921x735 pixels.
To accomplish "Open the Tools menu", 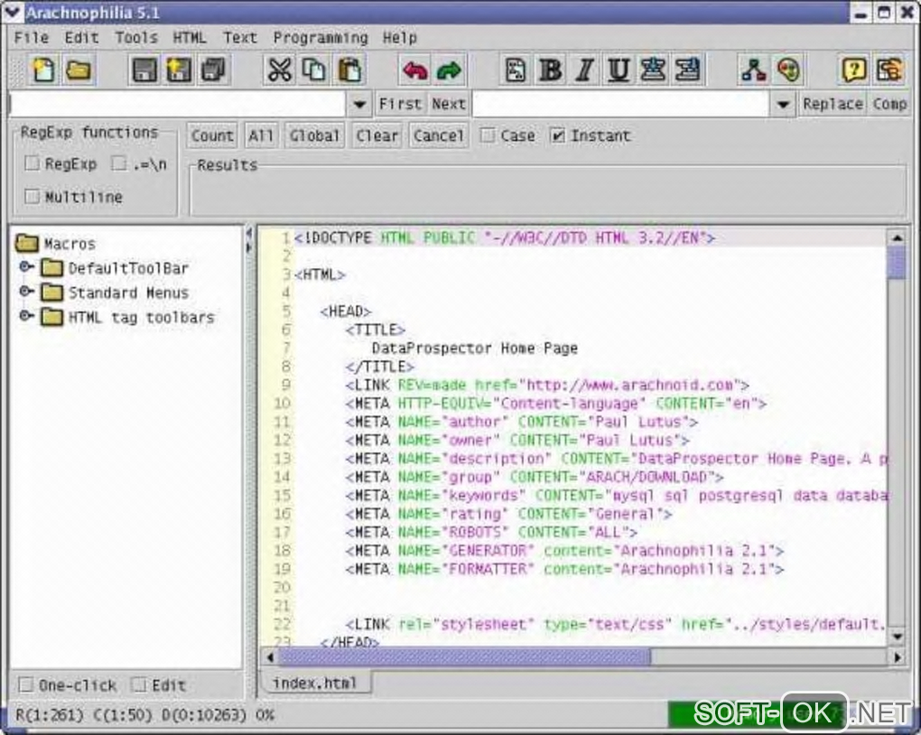I will 136,38.
